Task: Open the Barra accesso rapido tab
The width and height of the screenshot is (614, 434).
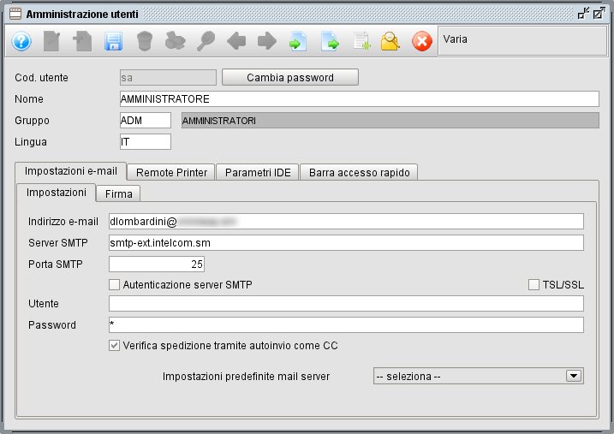Action: click(359, 172)
